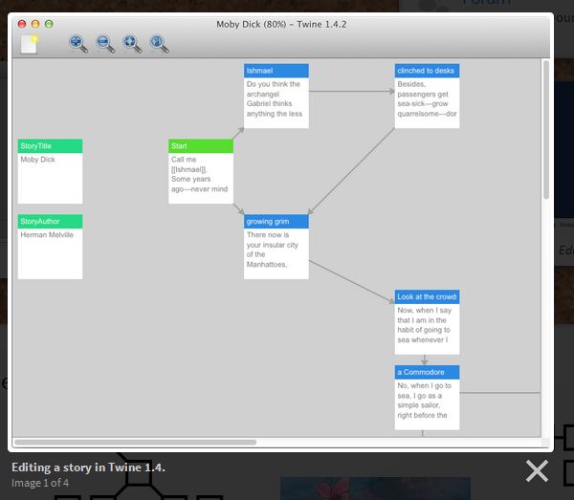Click the 'Image 1 of 4' counter text
Viewport: 574px width, 500px height.
tap(40, 483)
